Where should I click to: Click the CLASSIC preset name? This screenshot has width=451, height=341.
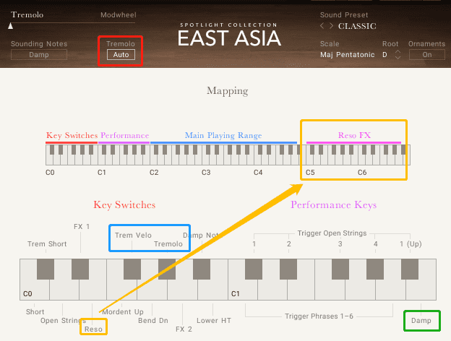click(x=357, y=26)
